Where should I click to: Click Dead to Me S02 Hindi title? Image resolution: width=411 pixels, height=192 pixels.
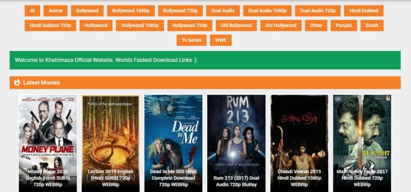(173, 178)
